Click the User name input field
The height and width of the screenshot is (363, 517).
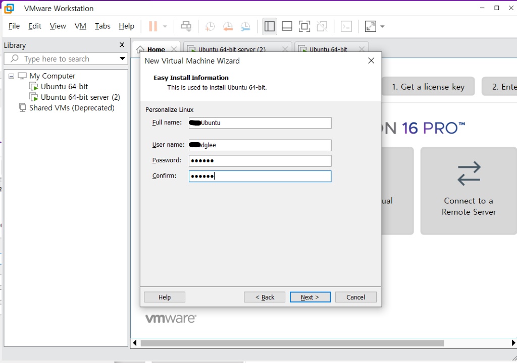260,145
